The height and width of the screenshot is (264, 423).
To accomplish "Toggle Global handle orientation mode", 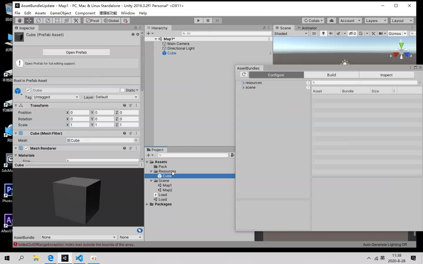I will (111, 21).
